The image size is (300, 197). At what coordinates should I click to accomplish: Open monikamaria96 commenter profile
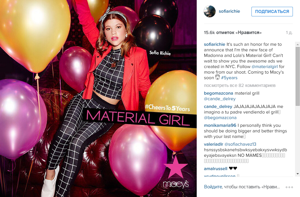pyautogui.click(x=220, y=125)
